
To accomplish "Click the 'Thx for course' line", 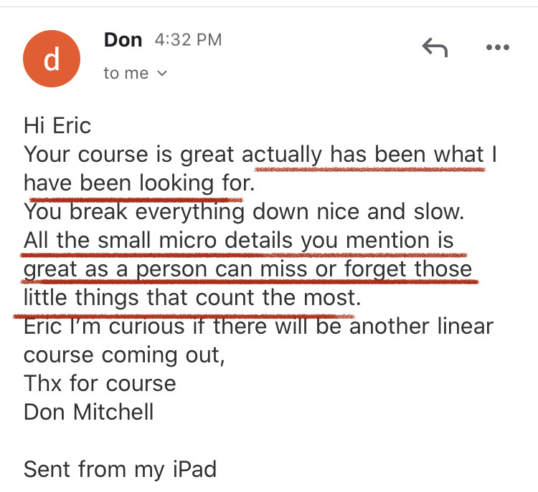I will pyautogui.click(x=100, y=383).
